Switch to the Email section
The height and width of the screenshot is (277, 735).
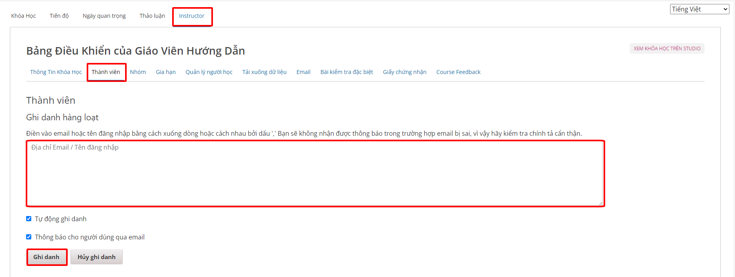pyautogui.click(x=303, y=72)
